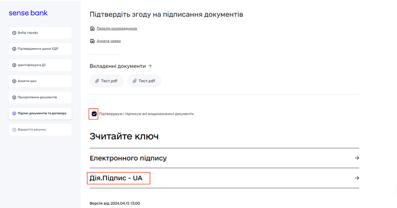Select the Анкетні дані step
397x208 pixels.
point(40,81)
